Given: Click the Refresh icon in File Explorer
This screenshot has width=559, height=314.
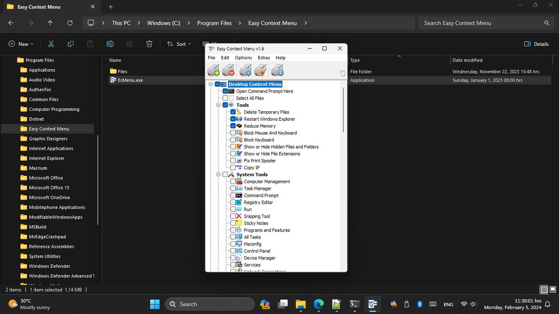Looking at the screenshot, I should coord(70,23).
